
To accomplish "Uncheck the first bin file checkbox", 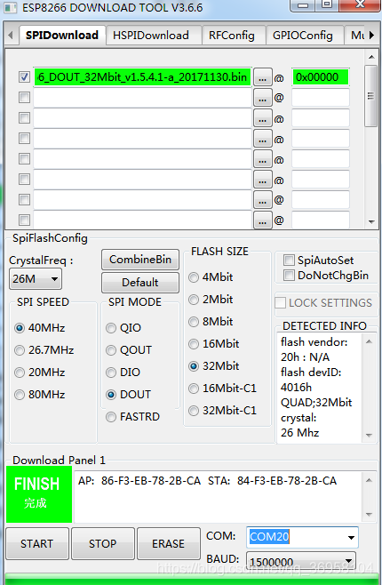I will click(24, 77).
